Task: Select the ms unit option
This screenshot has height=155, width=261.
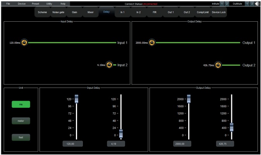Action: point(21,104)
